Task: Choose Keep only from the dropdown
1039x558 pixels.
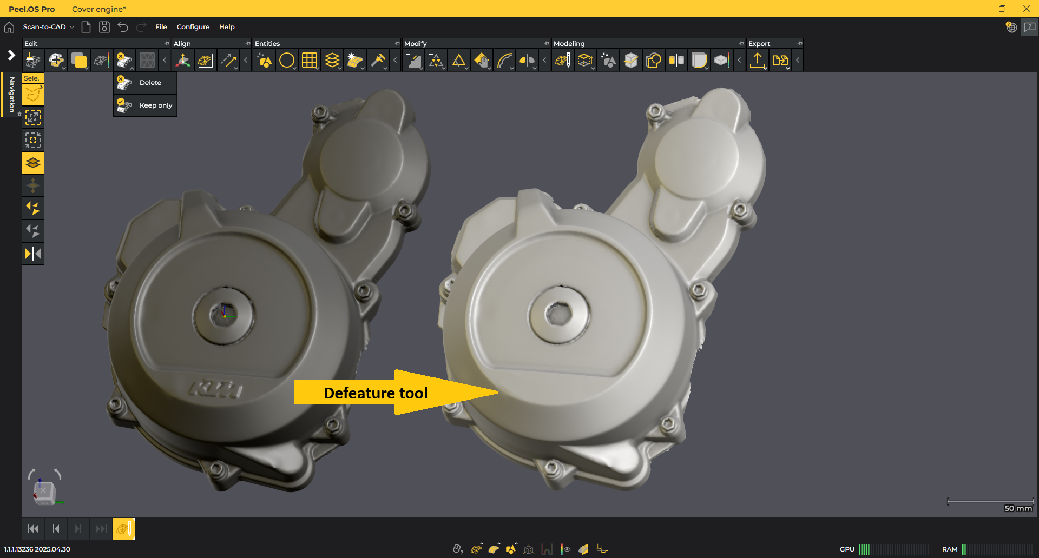Action: coord(145,105)
